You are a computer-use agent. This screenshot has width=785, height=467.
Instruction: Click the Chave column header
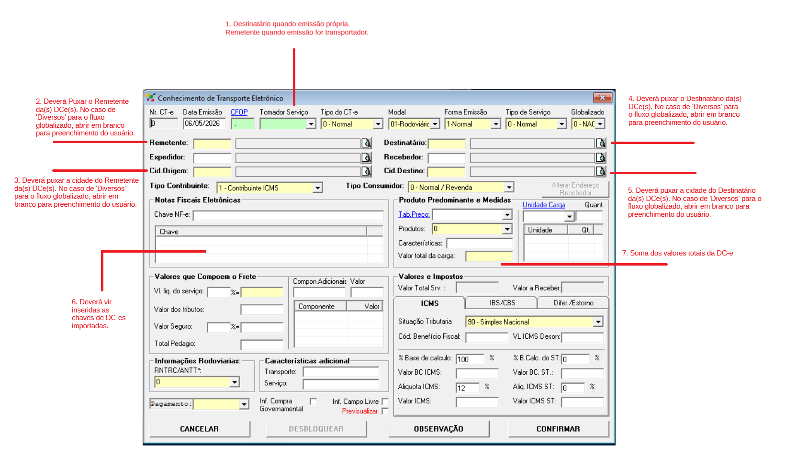[261, 232]
